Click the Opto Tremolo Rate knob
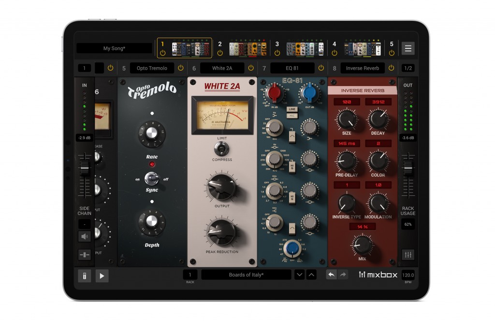This screenshot has width=495, height=321. pos(152,133)
